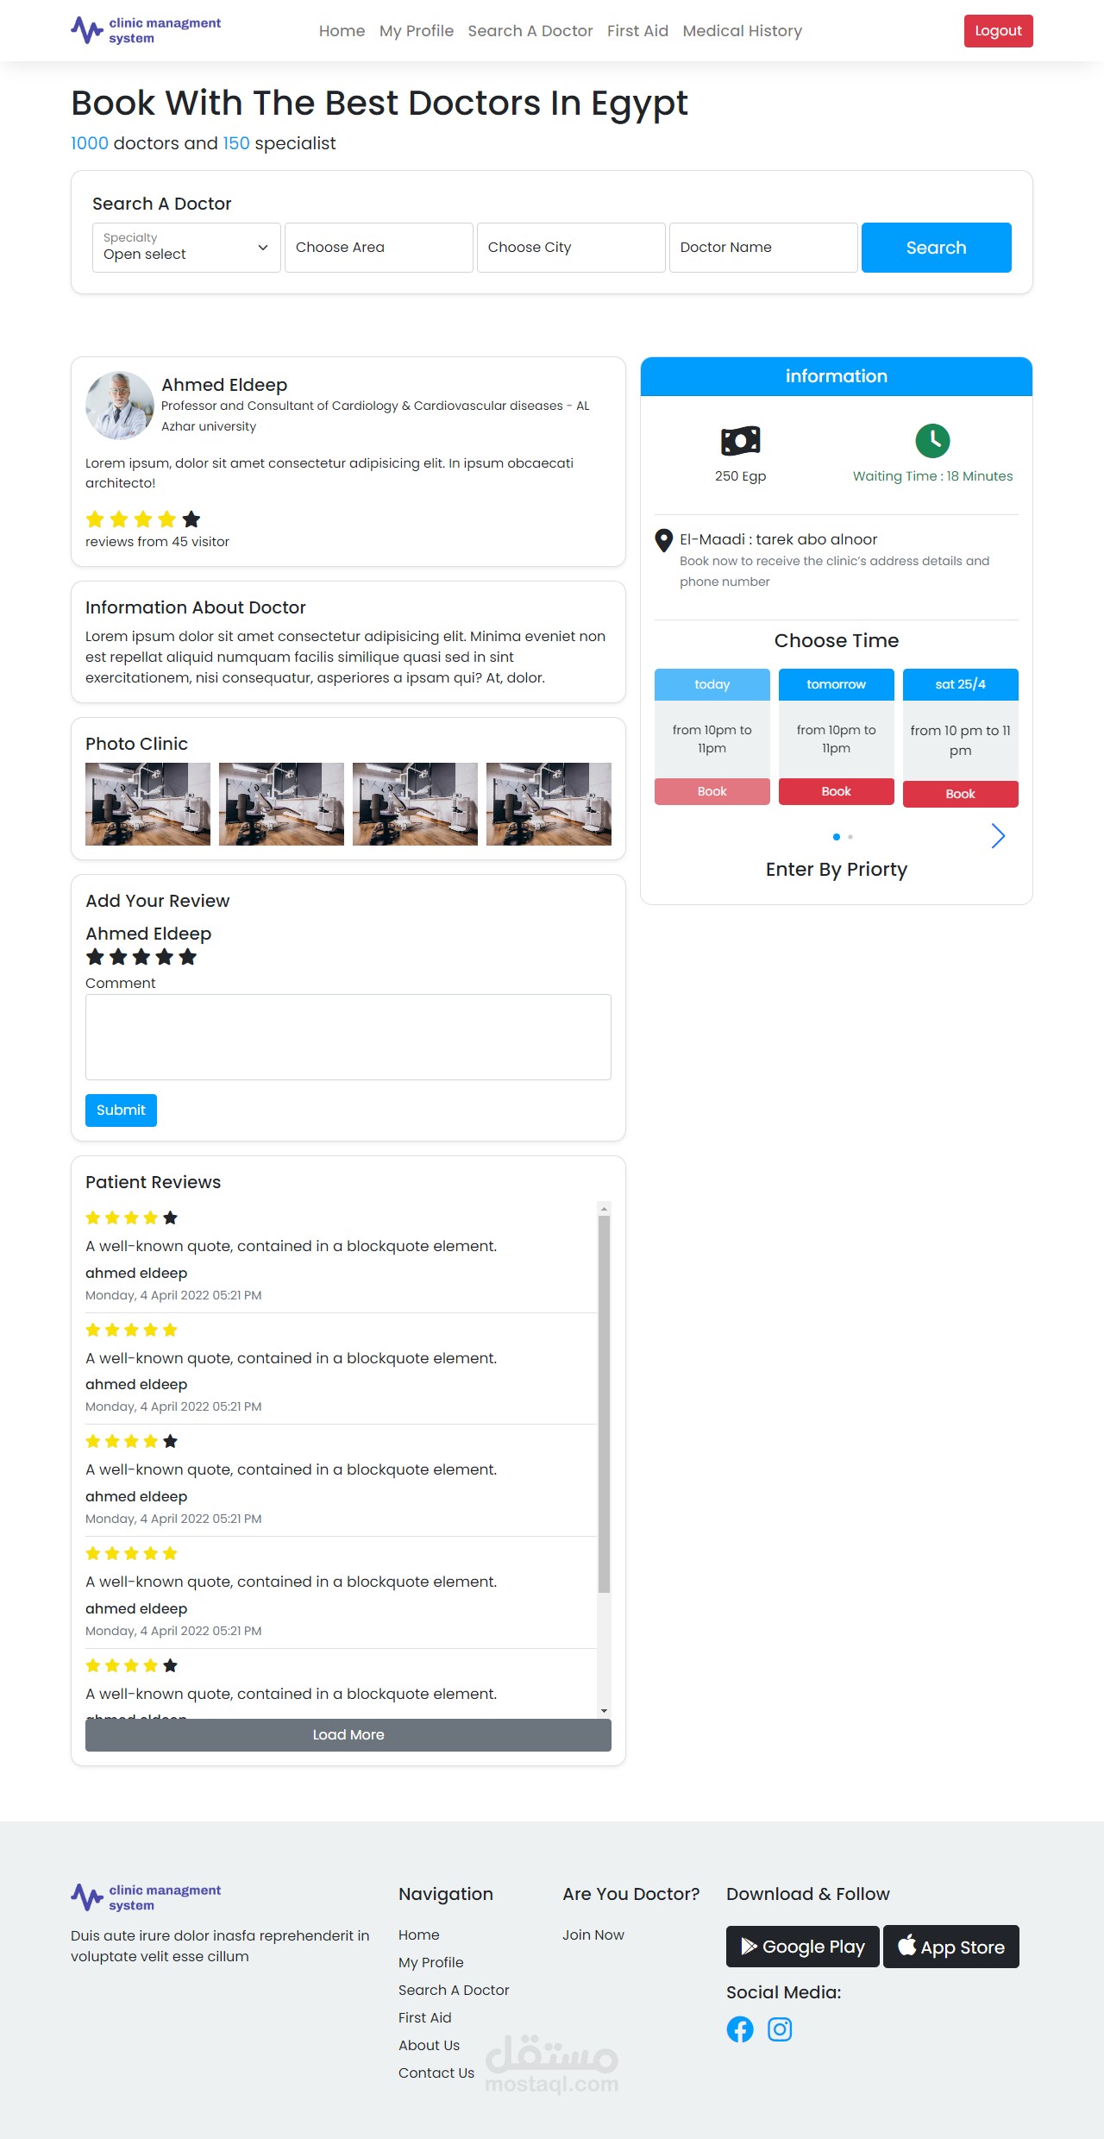The image size is (1104, 2139).
Task: Load More patient reviews
Action: point(348,1735)
